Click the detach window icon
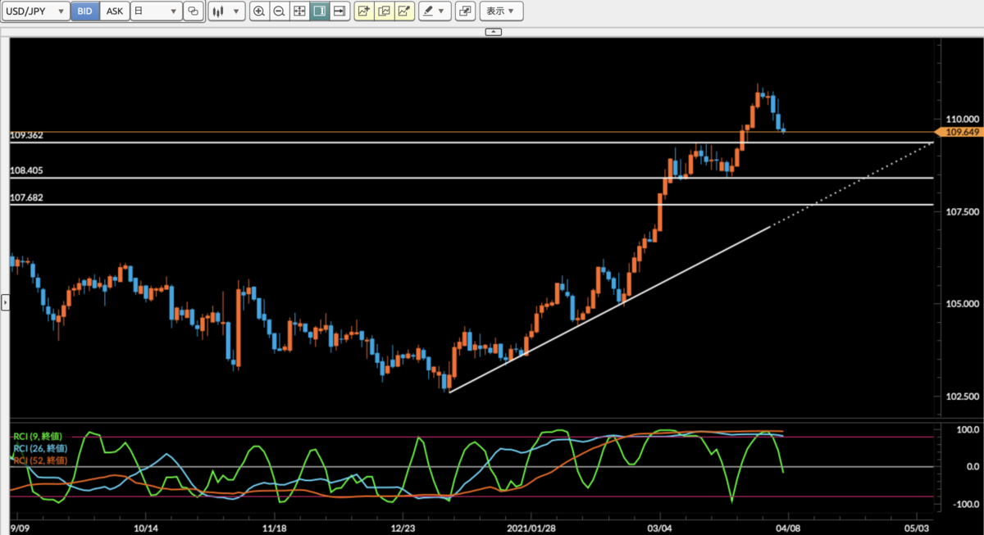984x535 pixels. click(465, 11)
